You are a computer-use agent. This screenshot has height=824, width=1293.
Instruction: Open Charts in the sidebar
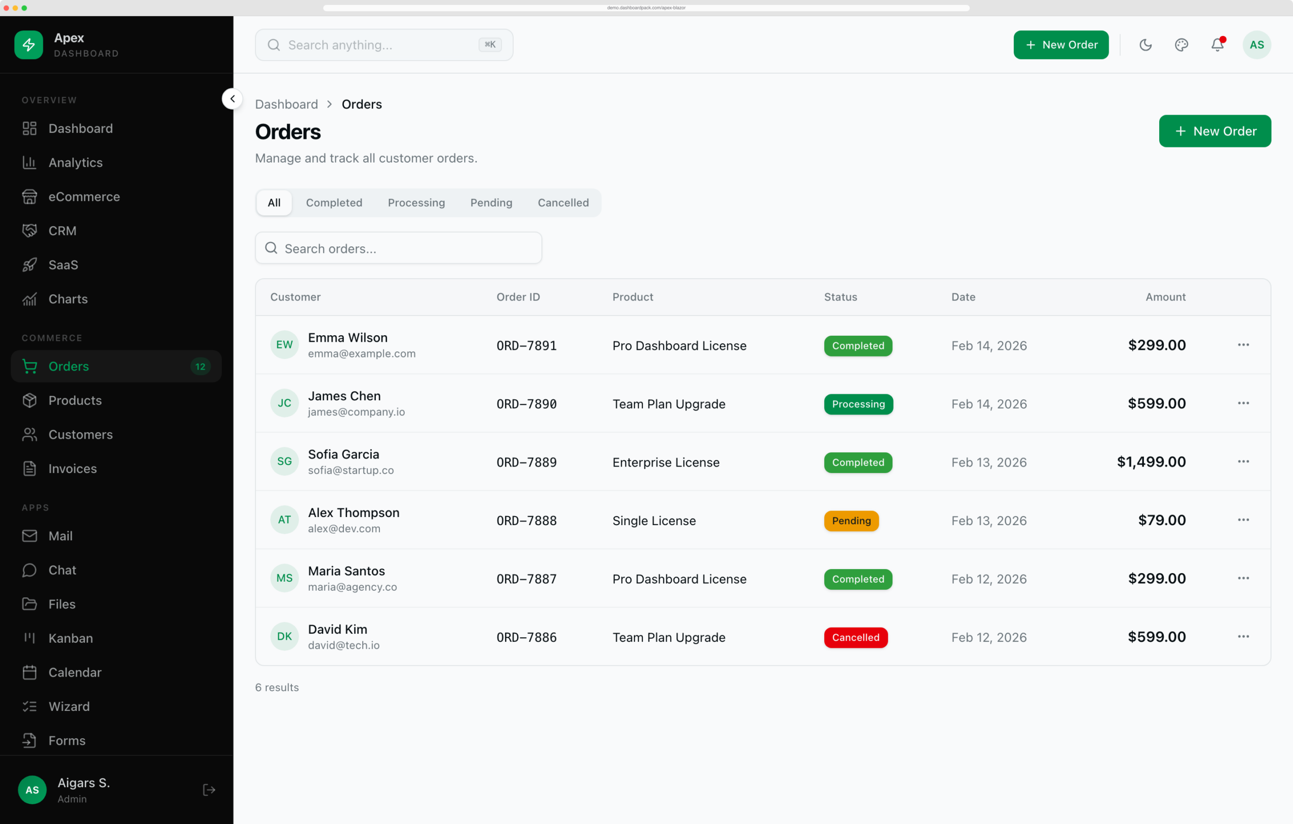[116, 299]
